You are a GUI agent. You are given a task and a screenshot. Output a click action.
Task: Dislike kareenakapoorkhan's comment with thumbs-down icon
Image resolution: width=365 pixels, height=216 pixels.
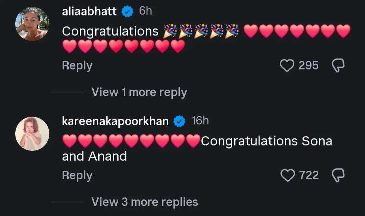pyautogui.click(x=338, y=175)
